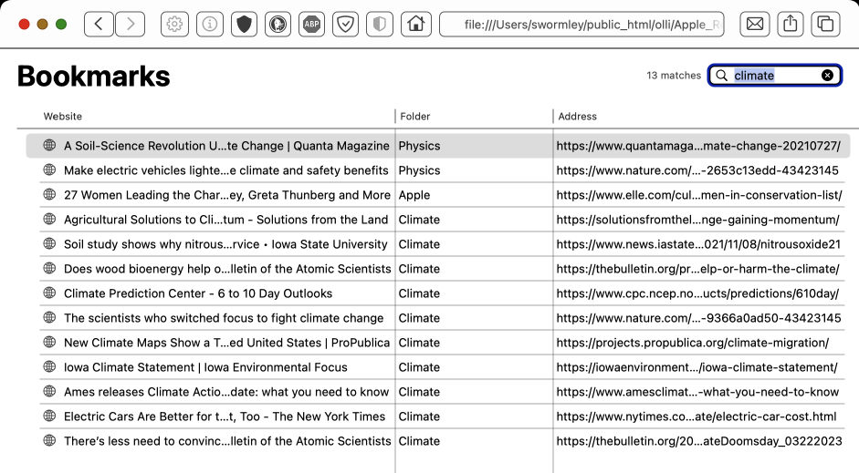Click globe icon of Does wood bioenergy row
This screenshot has height=473, width=859.
point(49,268)
